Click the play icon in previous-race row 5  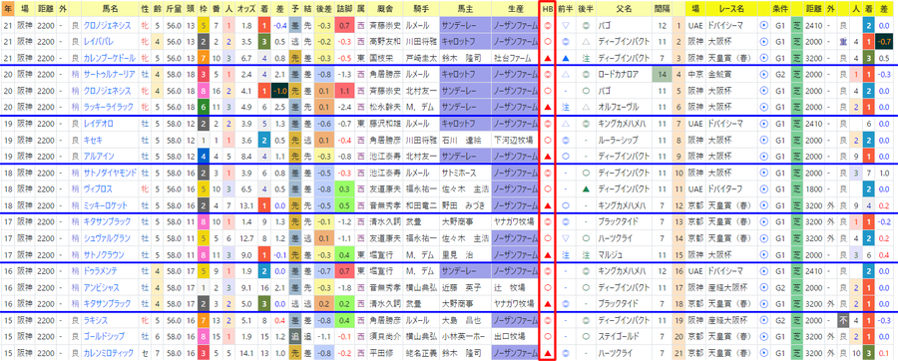pos(763,91)
